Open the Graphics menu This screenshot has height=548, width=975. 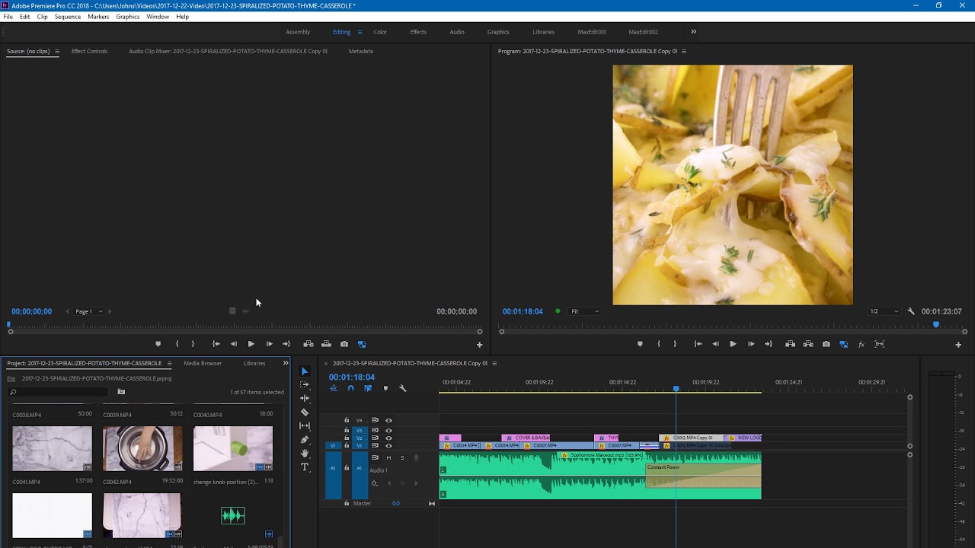[x=128, y=17]
